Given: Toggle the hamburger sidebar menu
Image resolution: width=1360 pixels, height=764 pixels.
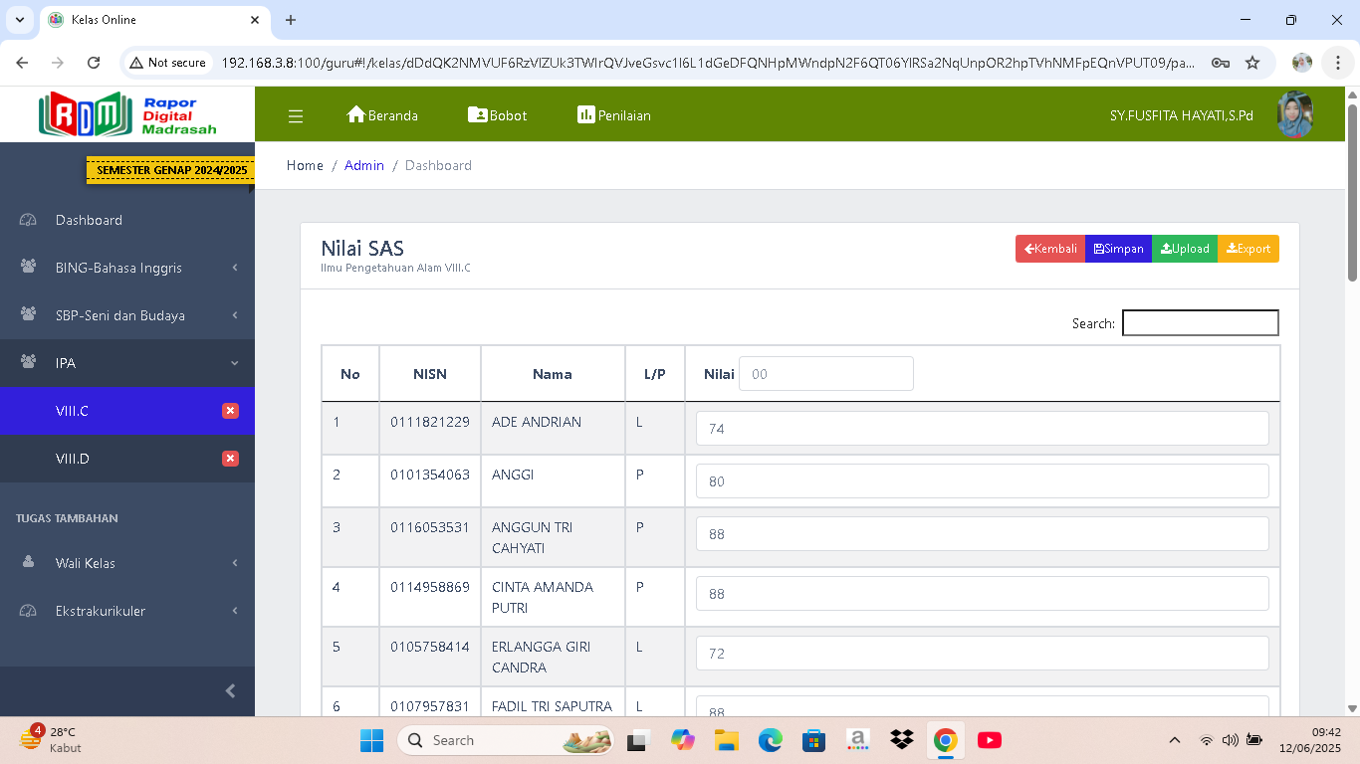Looking at the screenshot, I should 295,116.
